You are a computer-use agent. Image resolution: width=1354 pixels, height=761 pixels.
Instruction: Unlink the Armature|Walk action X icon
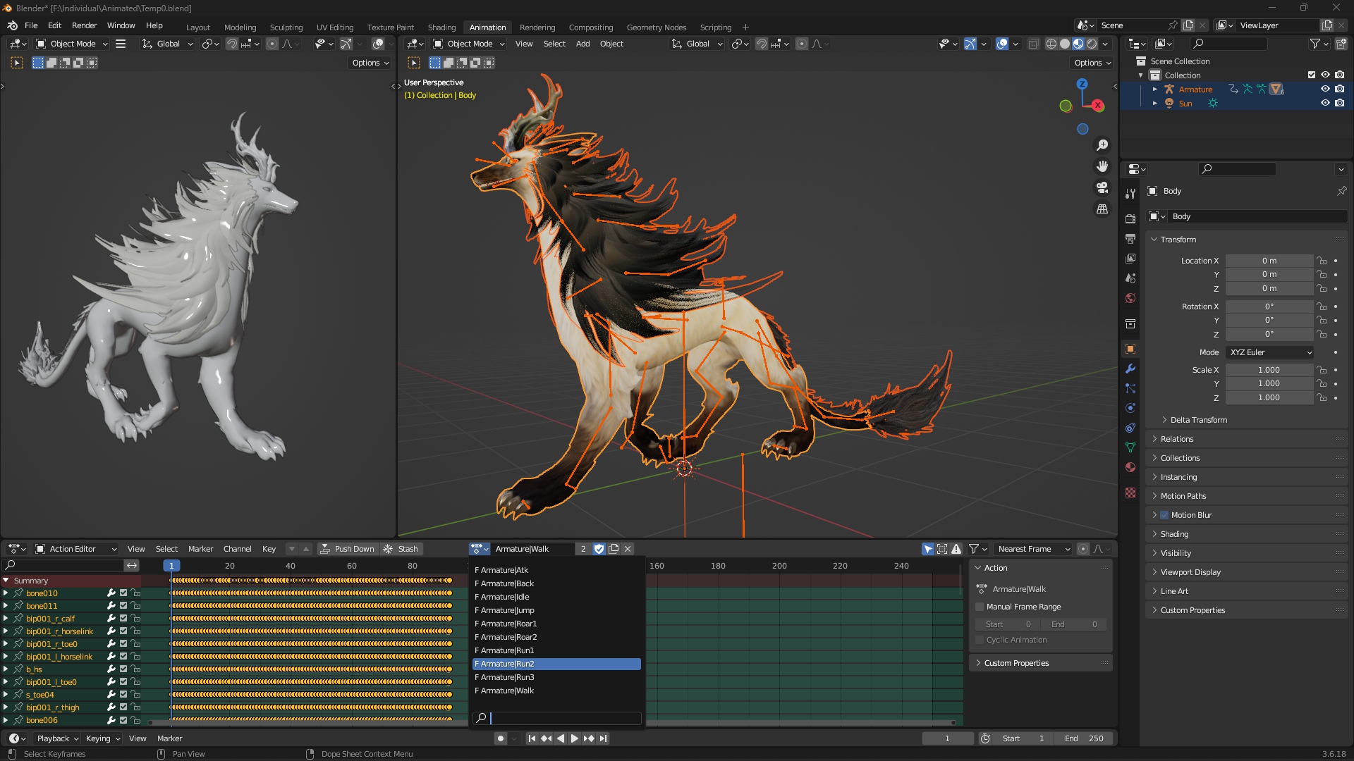pos(628,549)
